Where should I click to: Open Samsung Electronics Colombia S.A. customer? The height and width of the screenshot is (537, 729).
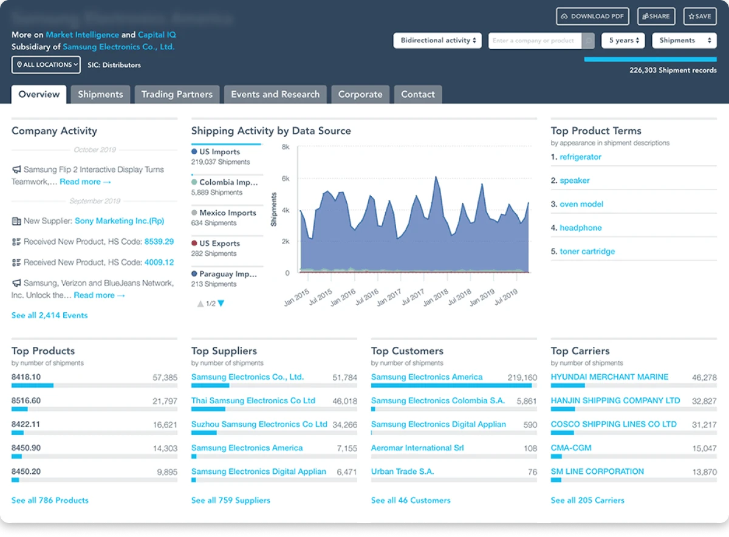tap(438, 401)
